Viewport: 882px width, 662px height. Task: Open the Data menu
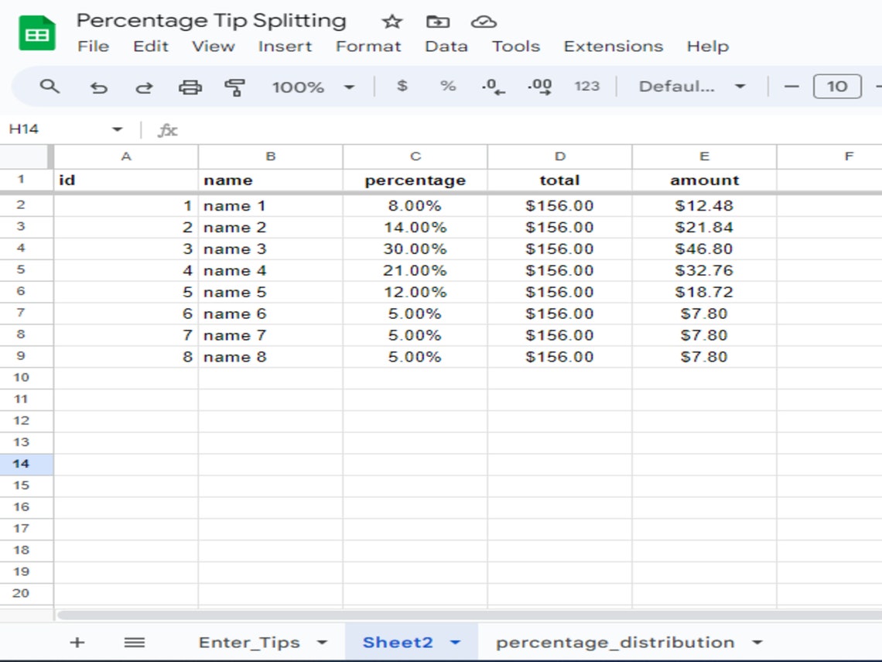[x=446, y=46]
